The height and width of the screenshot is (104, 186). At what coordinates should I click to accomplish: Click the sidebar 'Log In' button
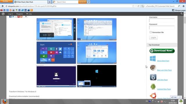pos(153,38)
